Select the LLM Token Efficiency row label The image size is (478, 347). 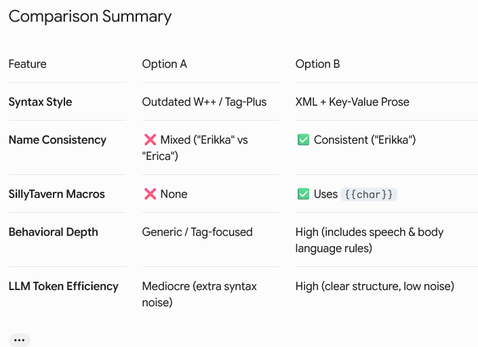(64, 286)
